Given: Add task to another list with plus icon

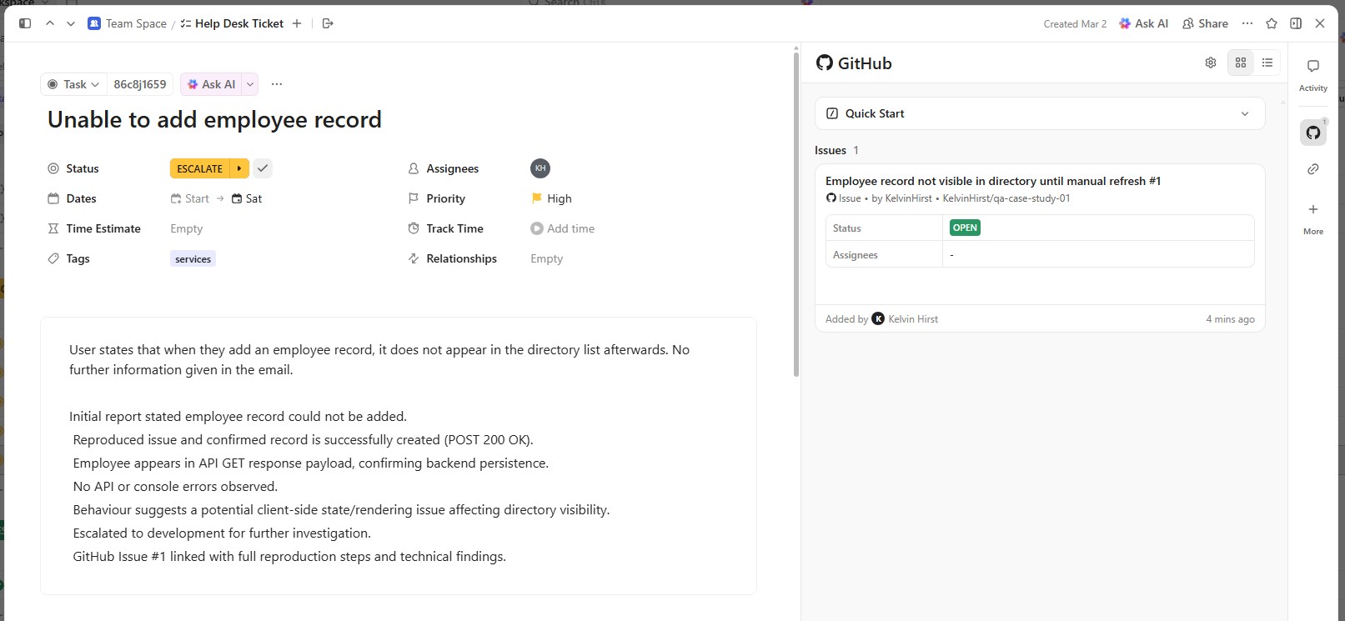Looking at the screenshot, I should (297, 23).
